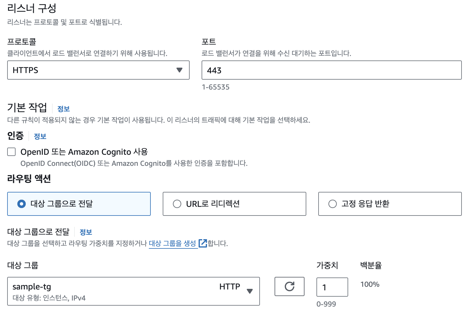
Task: Click the 100% 백분율 value
Action: tap(370, 284)
